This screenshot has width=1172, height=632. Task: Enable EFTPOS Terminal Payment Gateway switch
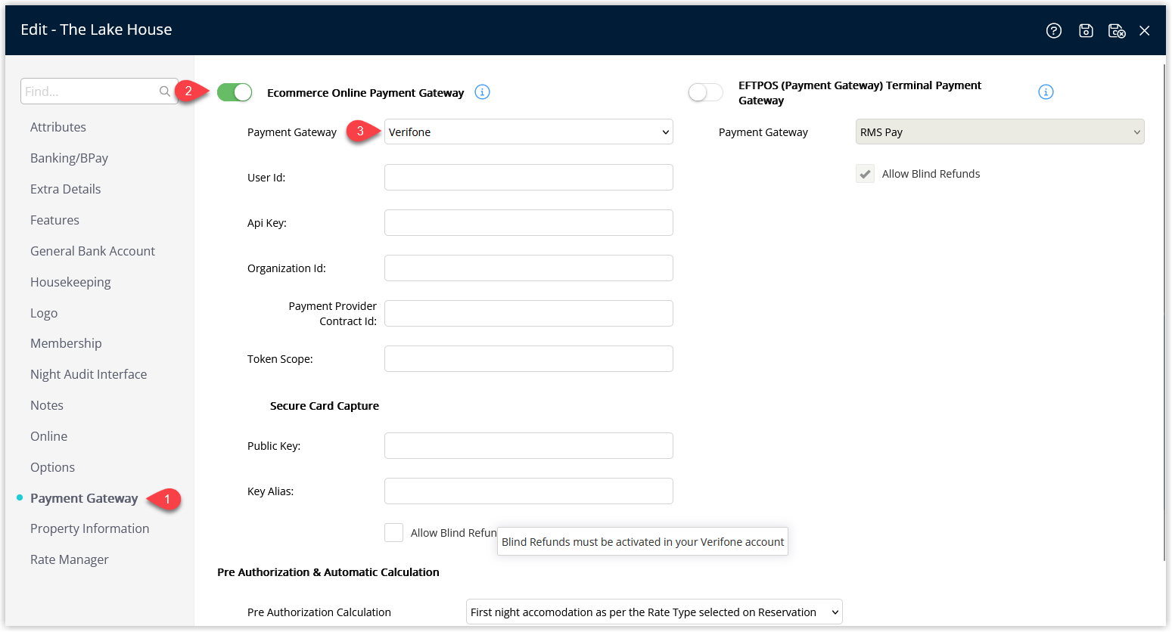pos(705,92)
